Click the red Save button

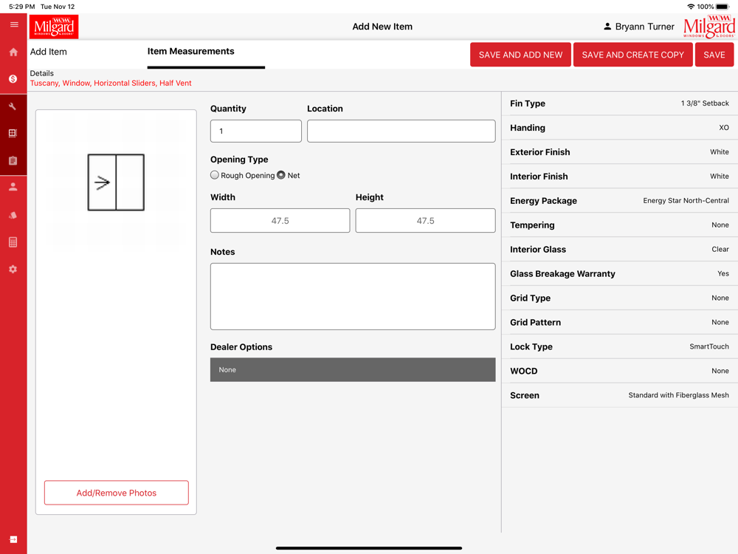pyautogui.click(x=714, y=55)
